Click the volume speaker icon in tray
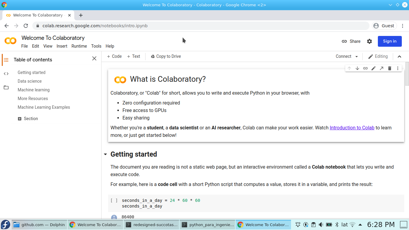The width and height of the screenshot is (409, 230). pyautogui.click(x=321, y=225)
